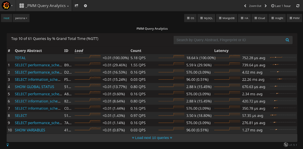Open the MySQL dashboards menu

(x=206, y=18)
